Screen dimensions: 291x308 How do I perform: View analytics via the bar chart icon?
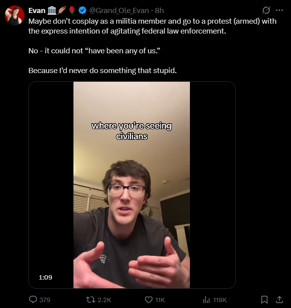(207, 300)
